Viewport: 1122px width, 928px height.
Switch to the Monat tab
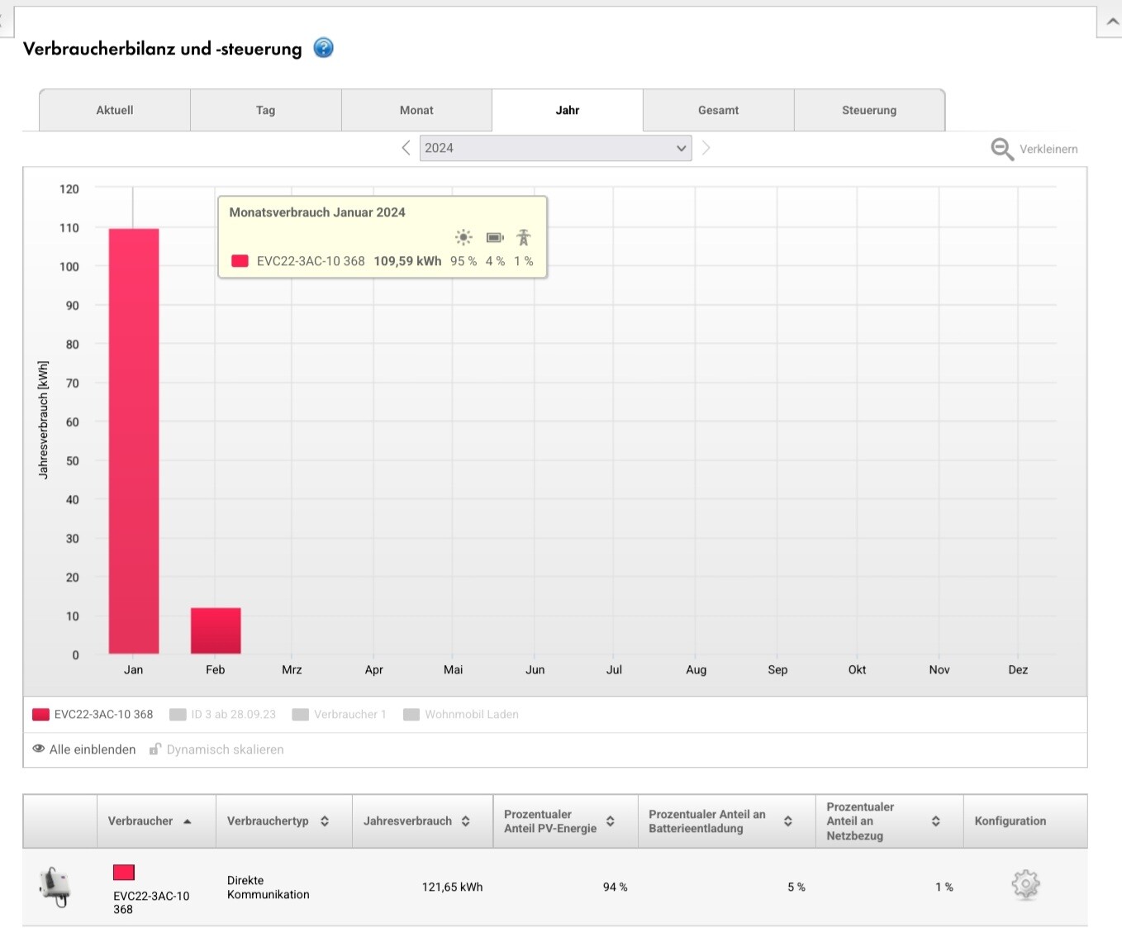pos(416,110)
